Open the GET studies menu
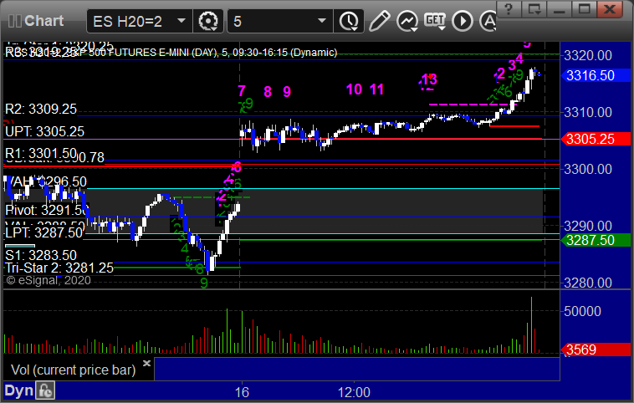 [x=435, y=21]
